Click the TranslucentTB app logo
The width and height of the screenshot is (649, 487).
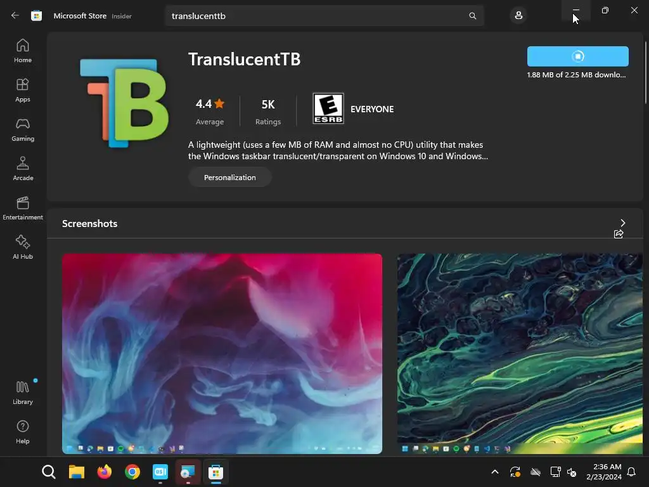click(x=124, y=103)
